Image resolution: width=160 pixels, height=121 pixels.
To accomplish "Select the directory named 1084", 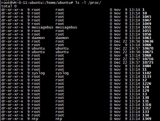I will [x=147, y=66].
